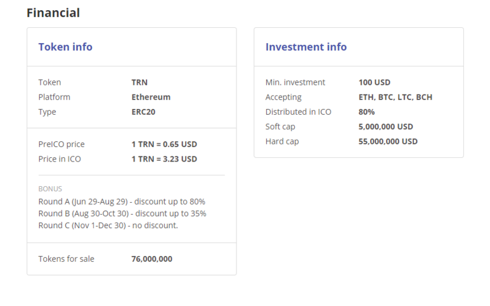Viewport: 490px width, 306px height.
Task: Click the Tokens for sale label
Action: (66, 259)
